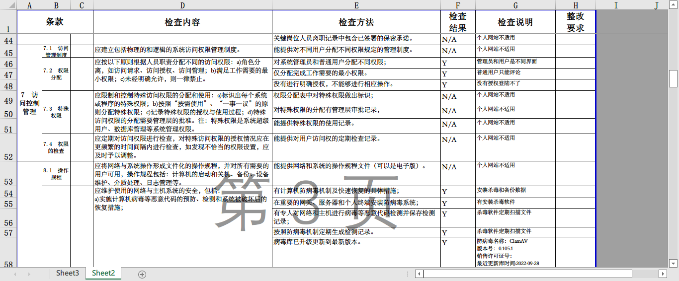Select row 50 header
Viewport: 679px width, 281px height.
coord(8,112)
